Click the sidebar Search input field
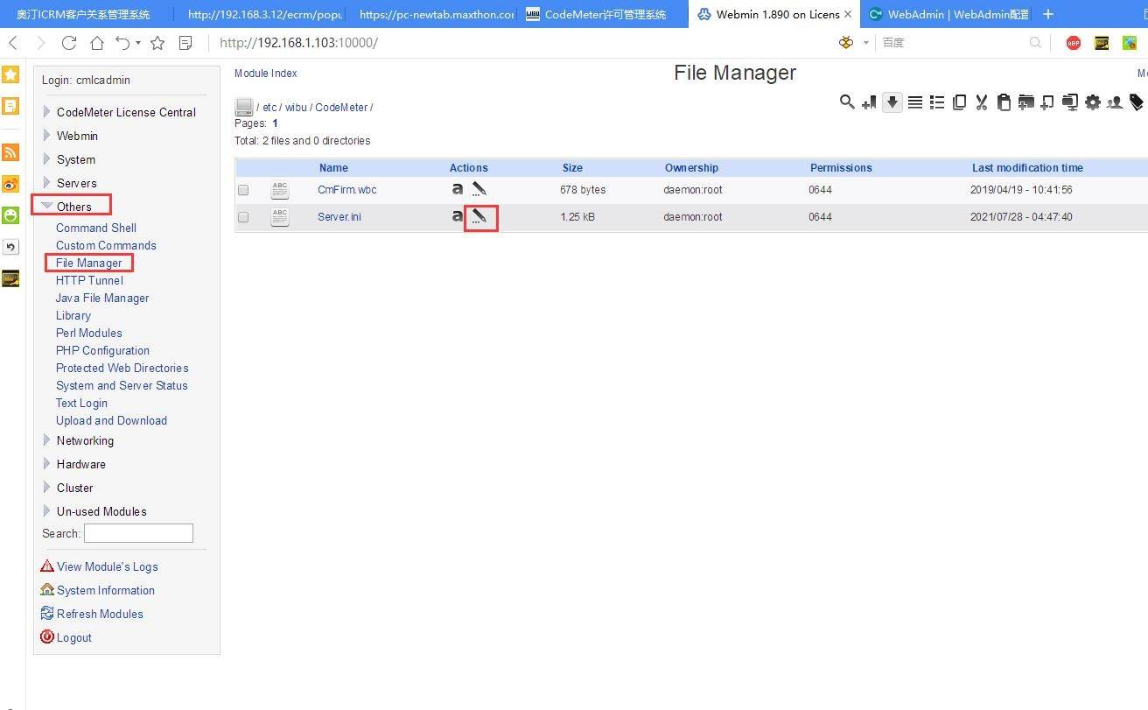1148x710 pixels. (138, 533)
